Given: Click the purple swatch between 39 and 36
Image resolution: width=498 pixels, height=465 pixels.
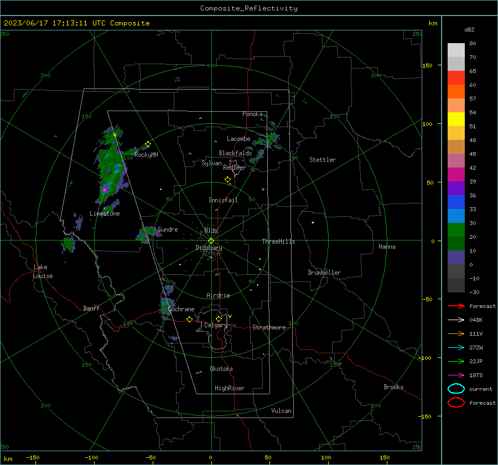Looking at the screenshot, I should (456, 189).
